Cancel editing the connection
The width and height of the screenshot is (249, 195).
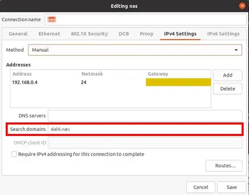pos(201,187)
